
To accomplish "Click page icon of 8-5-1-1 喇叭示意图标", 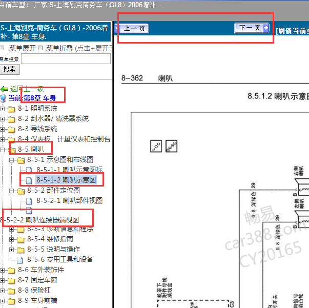I will (x=29, y=170).
